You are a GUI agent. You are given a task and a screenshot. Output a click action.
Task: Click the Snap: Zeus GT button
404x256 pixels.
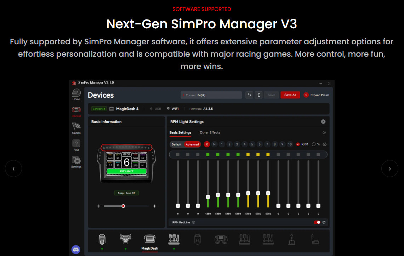126,193
